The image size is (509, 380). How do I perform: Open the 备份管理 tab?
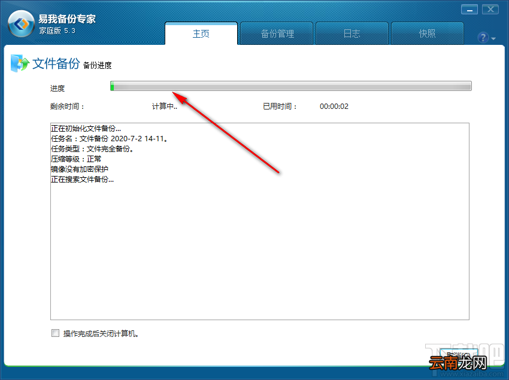(277, 34)
